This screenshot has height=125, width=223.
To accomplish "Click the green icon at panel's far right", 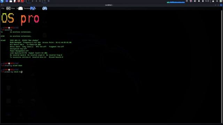I will point(221,1).
